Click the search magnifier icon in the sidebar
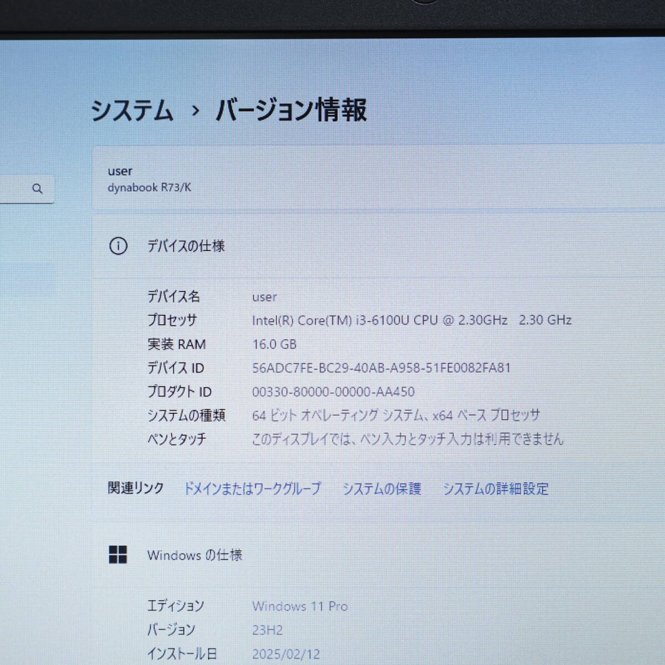This screenshot has width=665, height=665. click(37, 189)
